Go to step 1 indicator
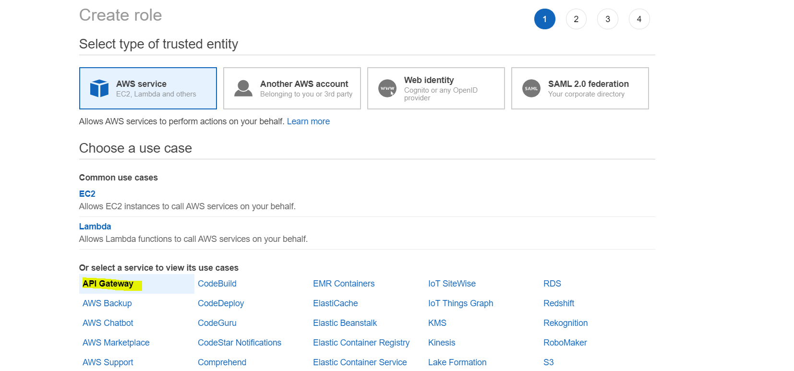The width and height of the screenshot is (794, 371). 545,19
